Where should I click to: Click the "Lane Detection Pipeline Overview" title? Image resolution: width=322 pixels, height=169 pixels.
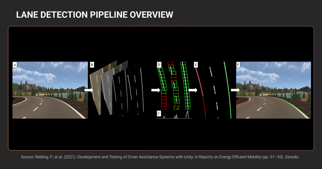click(x=94, y=15)
